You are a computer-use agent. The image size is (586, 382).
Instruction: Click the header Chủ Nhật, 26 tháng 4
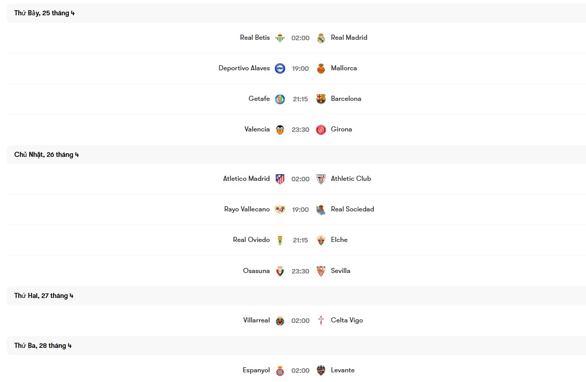tap(46, 154)
